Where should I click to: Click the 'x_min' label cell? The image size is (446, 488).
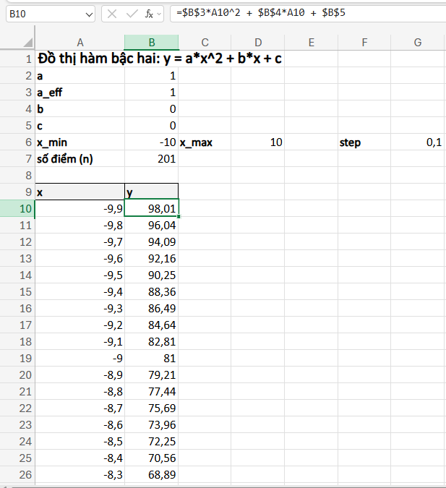[x=80, y=142]
